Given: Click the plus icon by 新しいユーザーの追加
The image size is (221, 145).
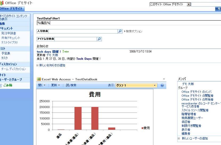Looking at the screenshot, I should point(179,138).
